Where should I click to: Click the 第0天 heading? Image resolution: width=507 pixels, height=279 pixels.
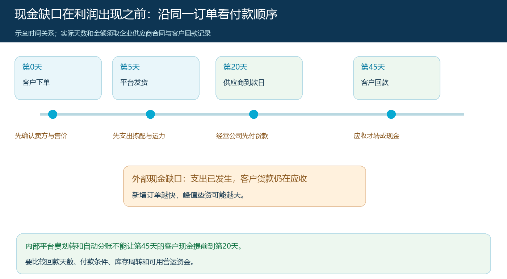tap(32, 67)
